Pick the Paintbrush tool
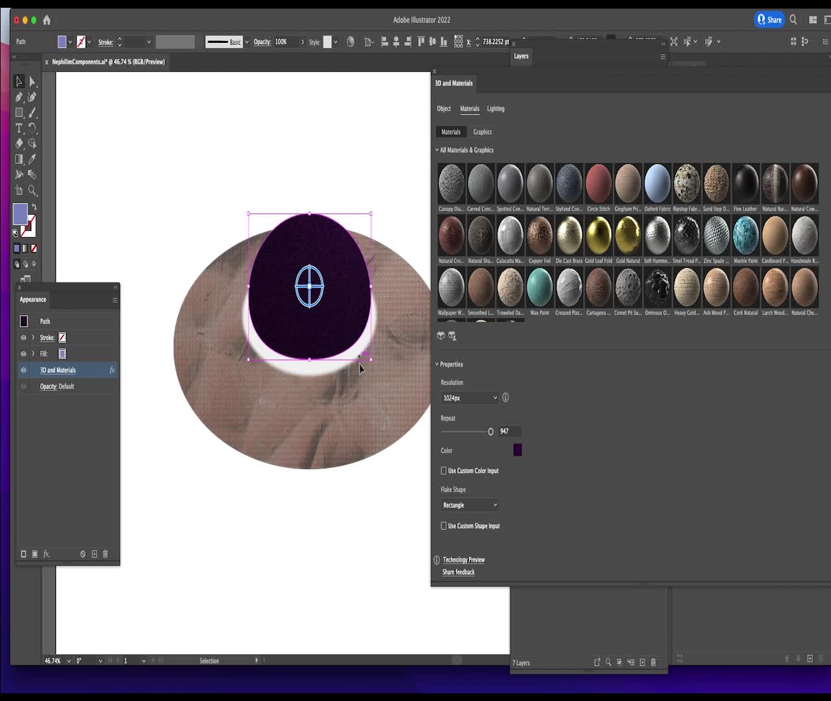 click(x=32, y=113)
